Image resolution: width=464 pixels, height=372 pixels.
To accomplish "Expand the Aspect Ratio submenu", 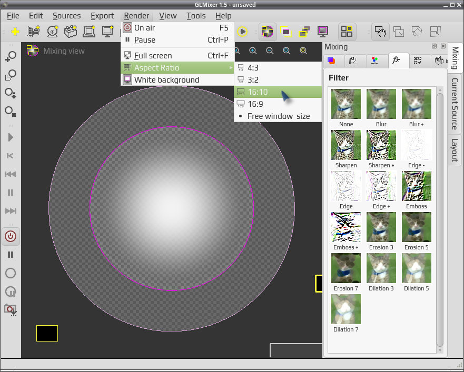I will coord(177,68).
